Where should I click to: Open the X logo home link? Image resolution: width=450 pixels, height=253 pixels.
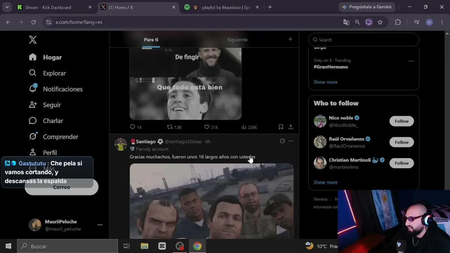tap(33, 40)
